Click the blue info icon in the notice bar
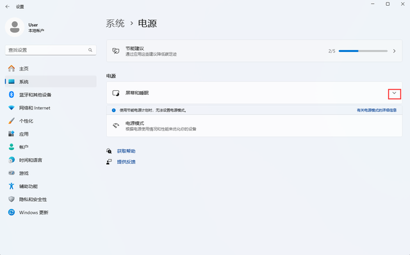The width and height of the screenshot is (410, 255). [x=114, y=110]
